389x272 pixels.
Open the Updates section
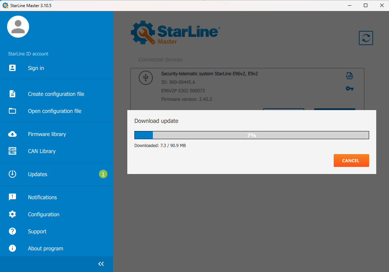(x=38, y=174)
